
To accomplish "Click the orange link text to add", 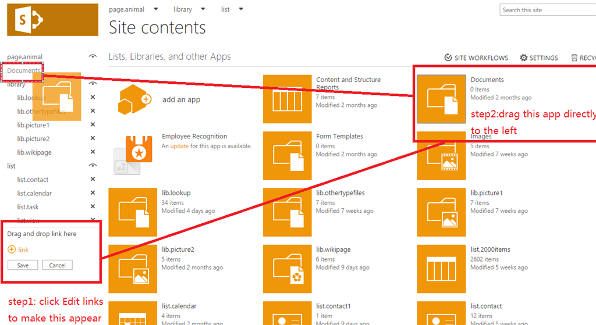I will pyautogui.click(x=23, y=250).
